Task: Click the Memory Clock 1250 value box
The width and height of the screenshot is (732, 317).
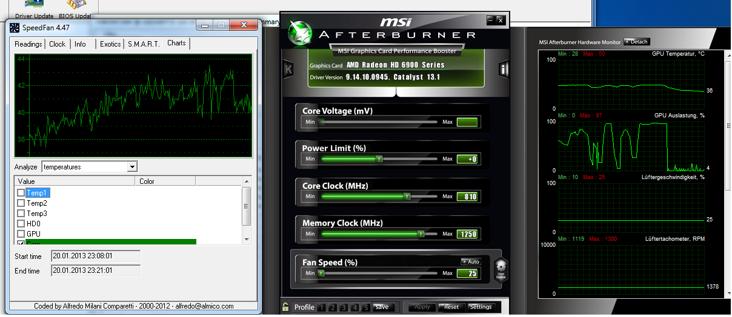Action: (467, 234)
